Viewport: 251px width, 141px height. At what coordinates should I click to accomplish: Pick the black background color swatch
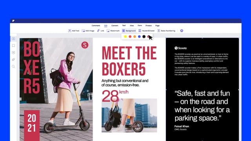144,36
